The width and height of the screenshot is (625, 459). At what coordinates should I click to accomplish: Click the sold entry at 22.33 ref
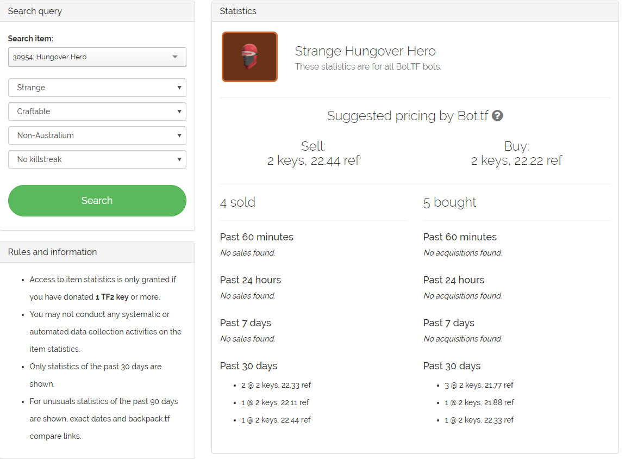coord(276,385)
